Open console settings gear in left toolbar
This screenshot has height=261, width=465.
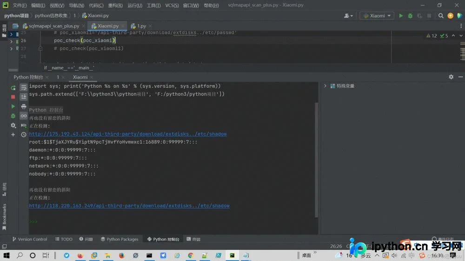(13, 125)
